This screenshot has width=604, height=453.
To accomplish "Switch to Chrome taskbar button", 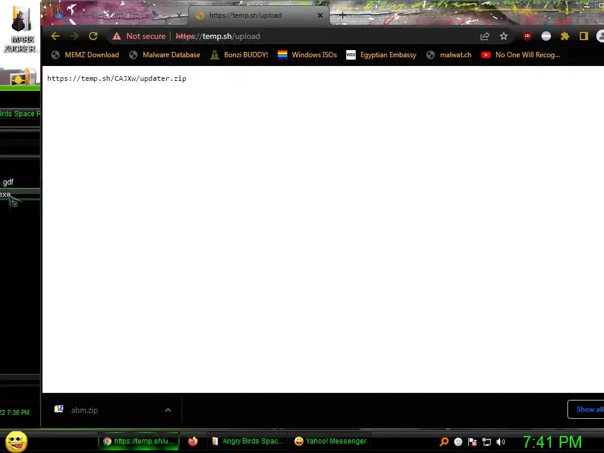I will (x=139, y=441).
